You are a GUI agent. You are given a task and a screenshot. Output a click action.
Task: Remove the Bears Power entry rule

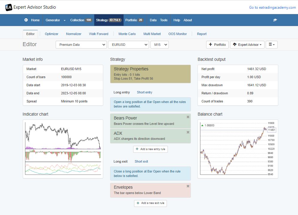[x=188, y=117]
